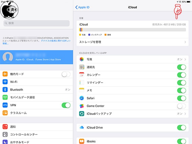Go back to Apple ID

(x=82, y=7)
